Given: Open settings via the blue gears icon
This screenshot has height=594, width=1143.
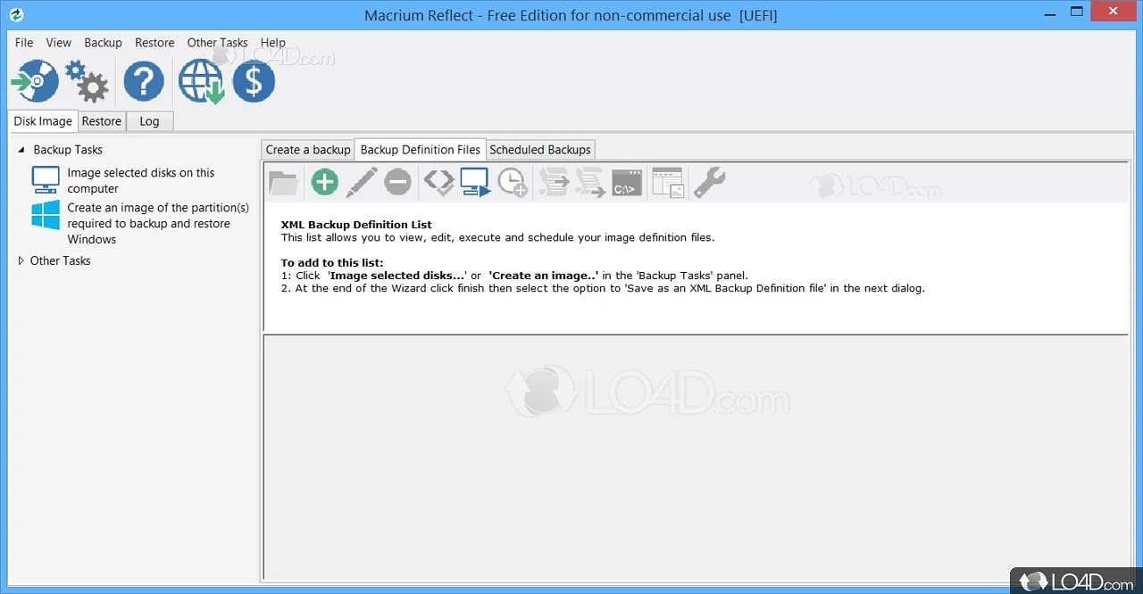Looking at the screenshot, I should (x=88, y=82).
